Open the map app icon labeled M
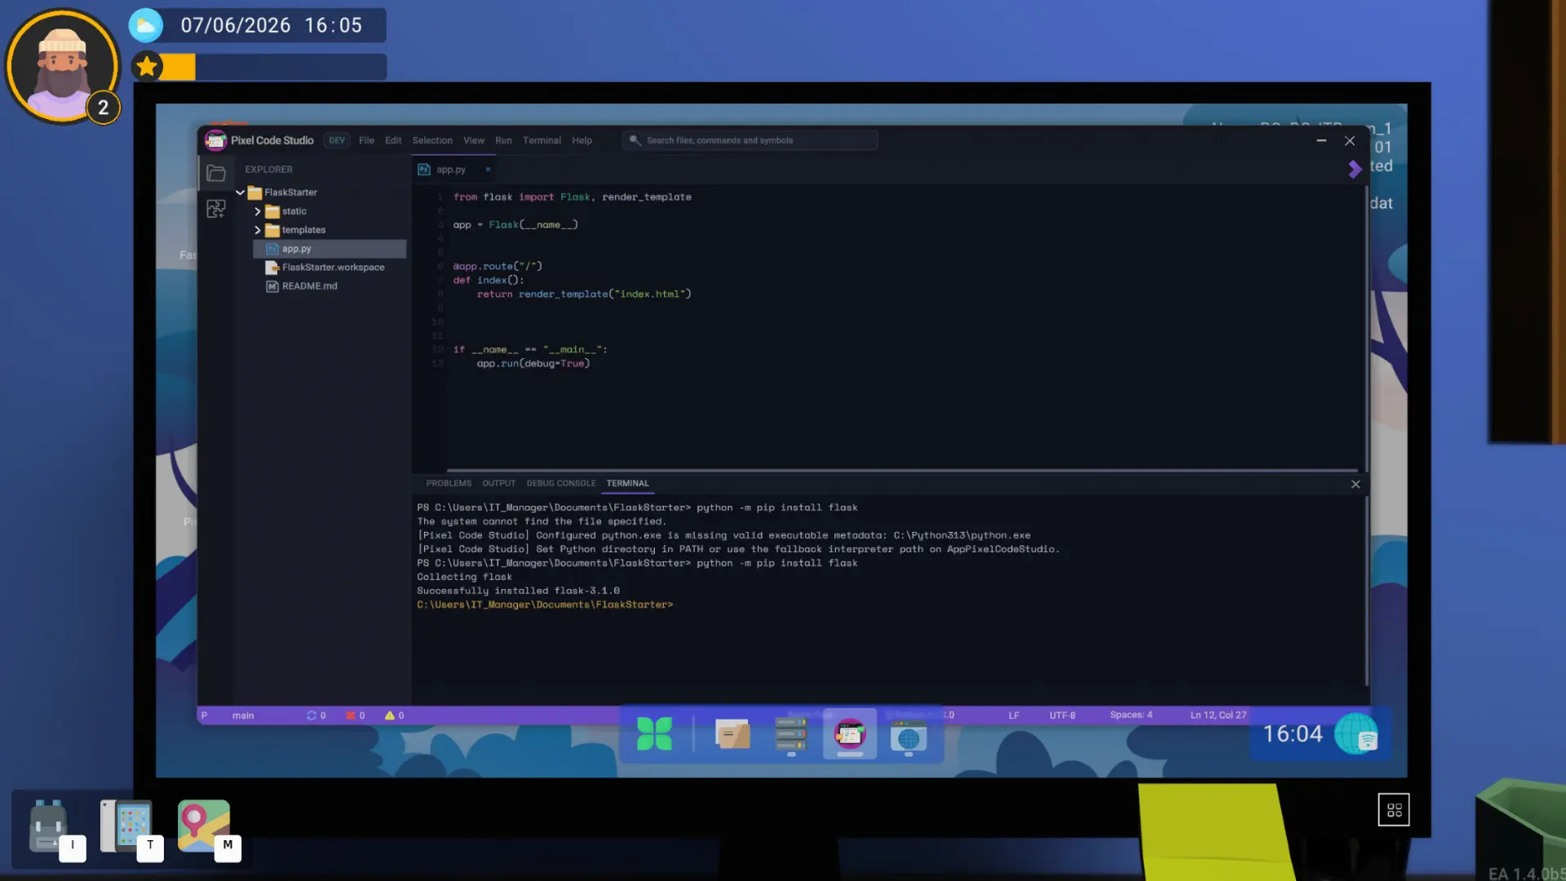Screen dimensions: 1566x881 coord(204,826)
